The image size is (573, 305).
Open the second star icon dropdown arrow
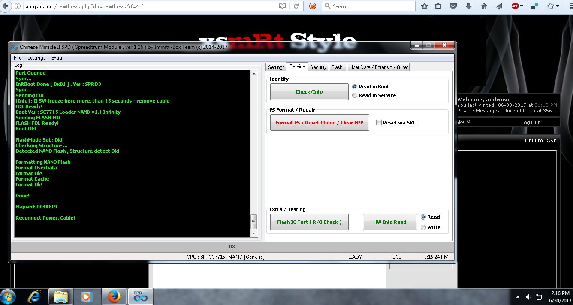558,6
